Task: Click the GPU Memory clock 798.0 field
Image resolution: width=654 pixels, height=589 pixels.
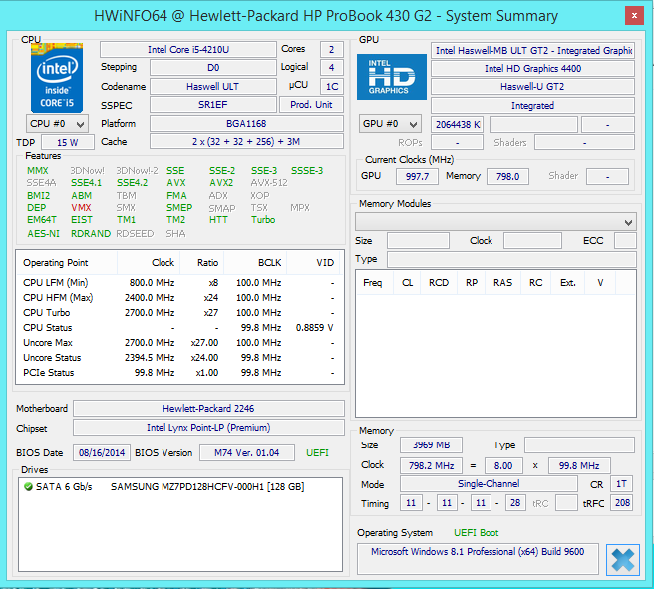Action: click(x=508, y=176)
